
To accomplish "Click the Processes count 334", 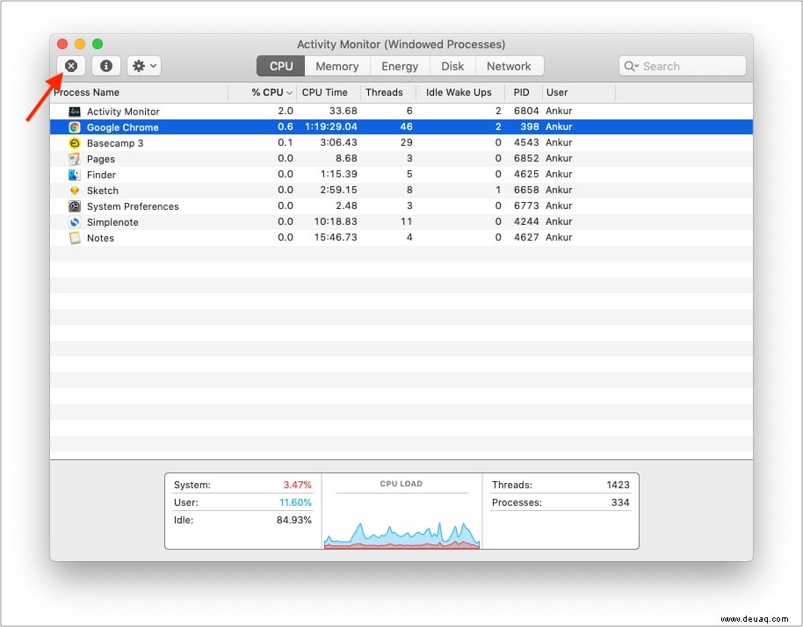I will (620, 502).
